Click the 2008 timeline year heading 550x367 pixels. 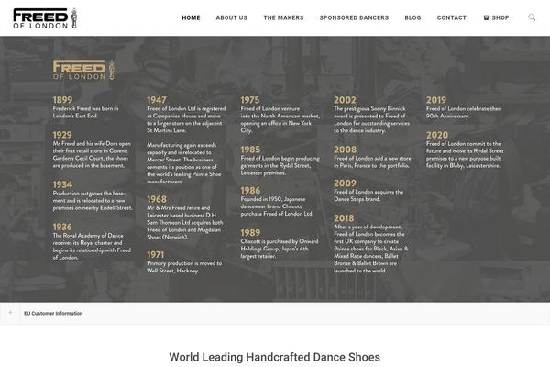coord(346,150)
